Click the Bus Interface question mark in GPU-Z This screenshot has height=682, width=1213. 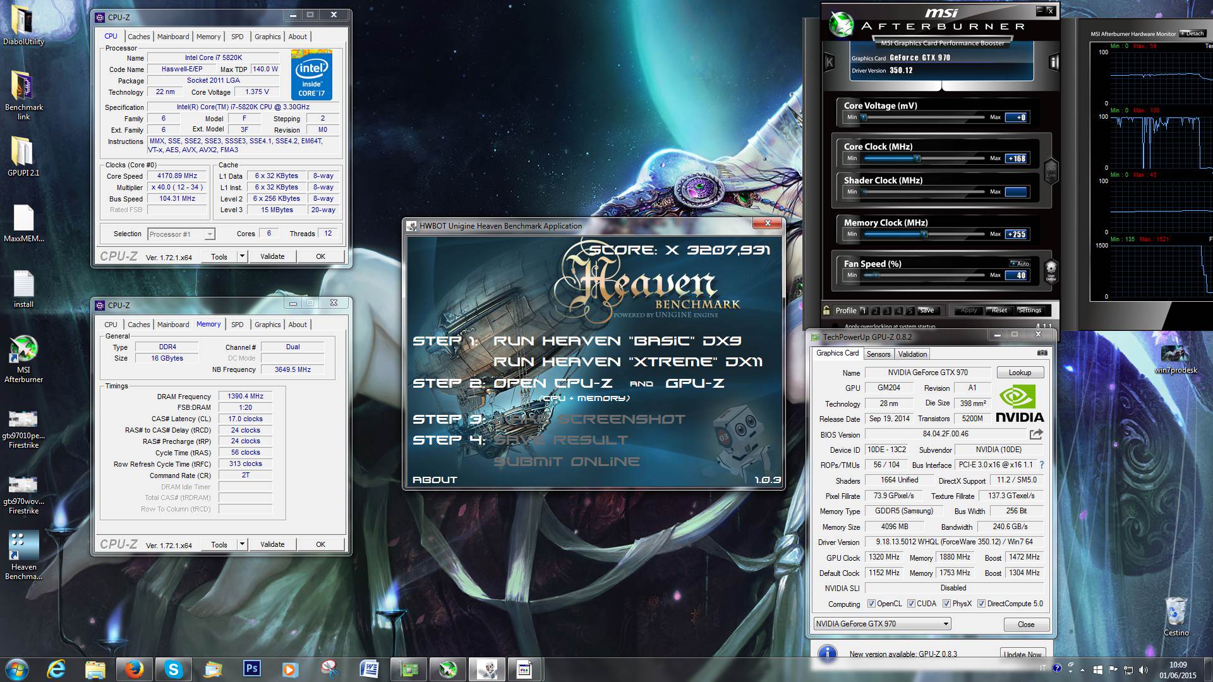pos(1042,465)
